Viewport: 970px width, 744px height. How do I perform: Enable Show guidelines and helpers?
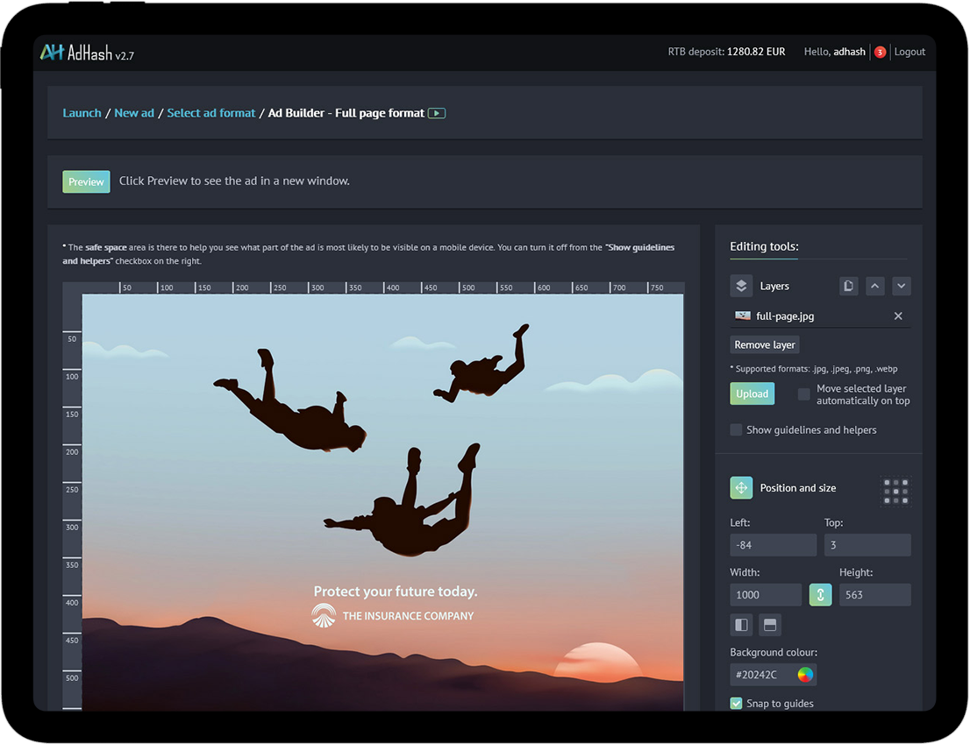(736, 429)
